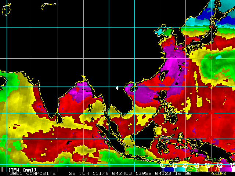Select the '04128' value in status line
This screenshot has height=176, width=235.
point(163,173)
